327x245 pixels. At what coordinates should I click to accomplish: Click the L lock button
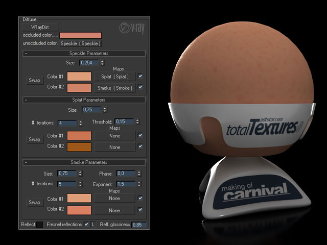coord(93,225)
